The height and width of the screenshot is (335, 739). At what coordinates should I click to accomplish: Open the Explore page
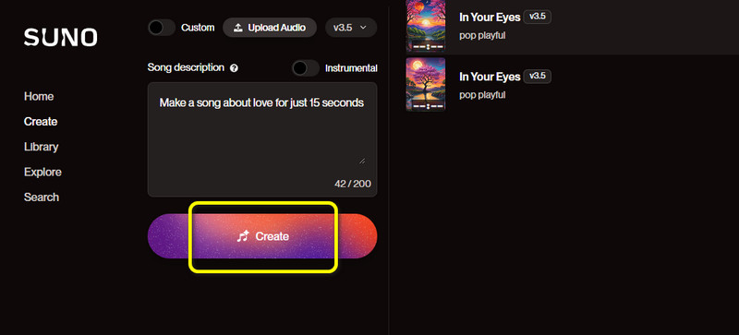click(42, 172)
